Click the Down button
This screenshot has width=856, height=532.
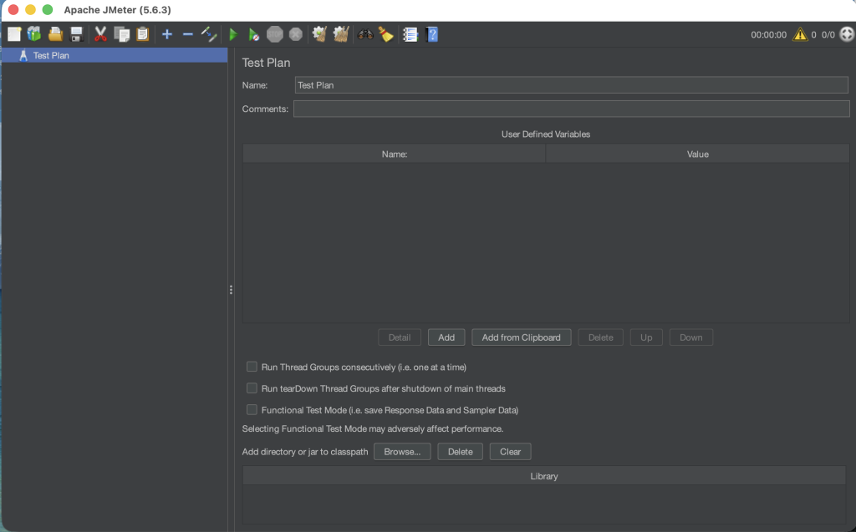click(691, 337)
